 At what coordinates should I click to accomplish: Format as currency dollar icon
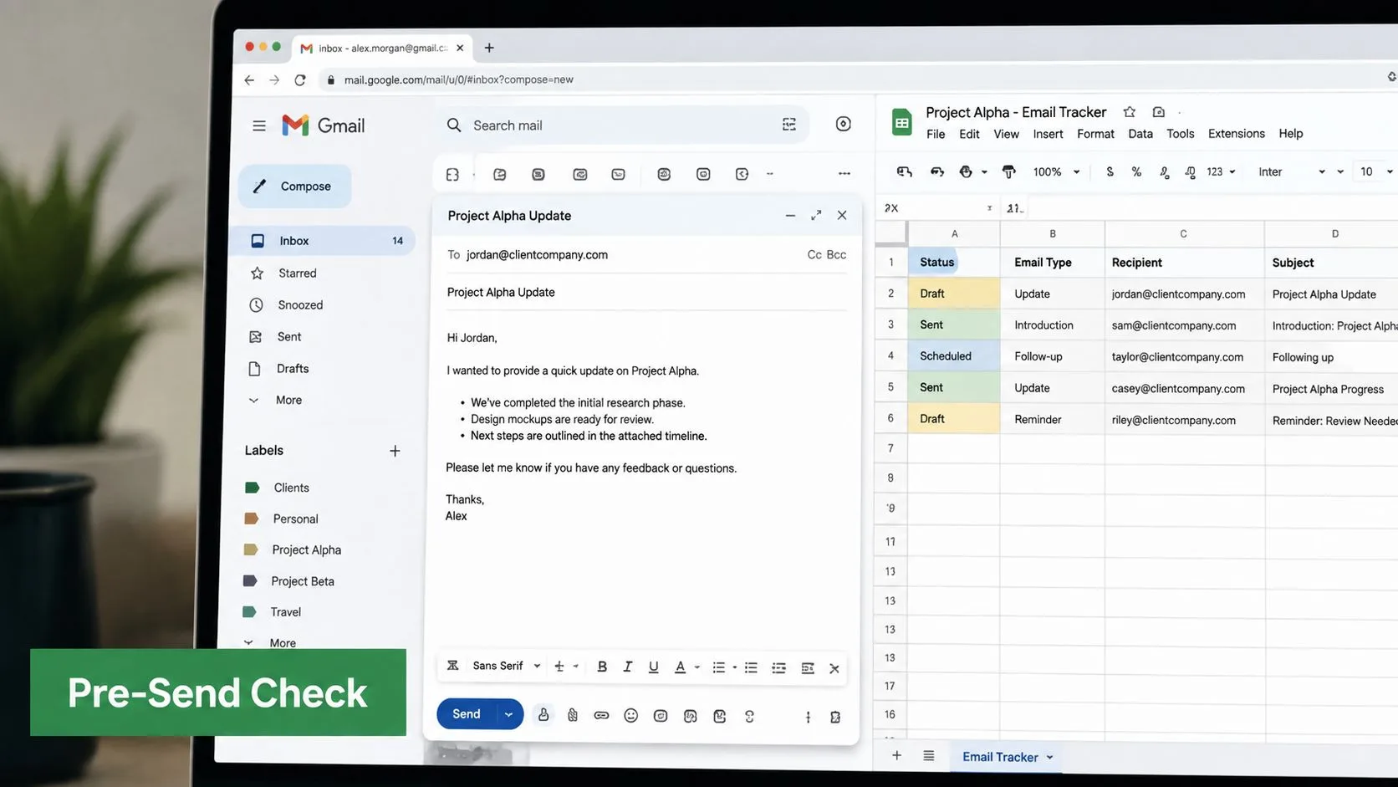coord(1110,171)
